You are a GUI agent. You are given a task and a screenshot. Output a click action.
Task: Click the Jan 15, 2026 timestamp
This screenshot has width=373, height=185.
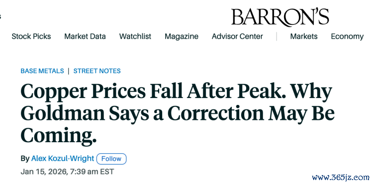tap(67, 172)
